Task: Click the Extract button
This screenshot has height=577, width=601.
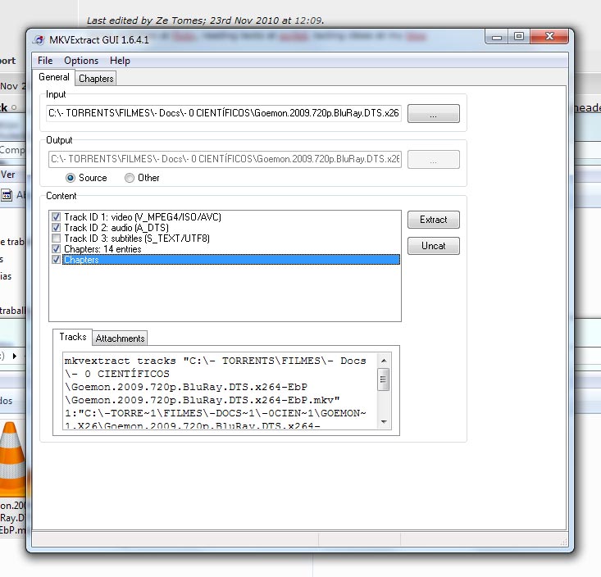Action: (433, 220)
